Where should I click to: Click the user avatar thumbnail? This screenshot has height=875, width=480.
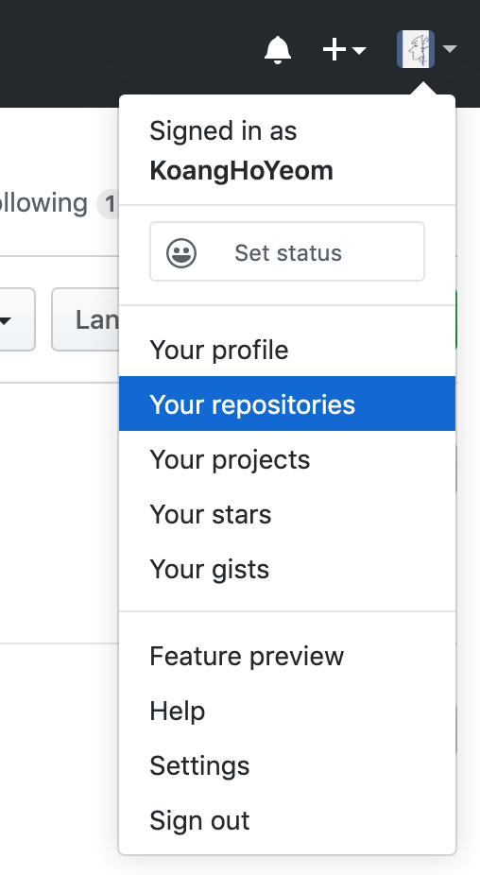click(x=415, y=49)
